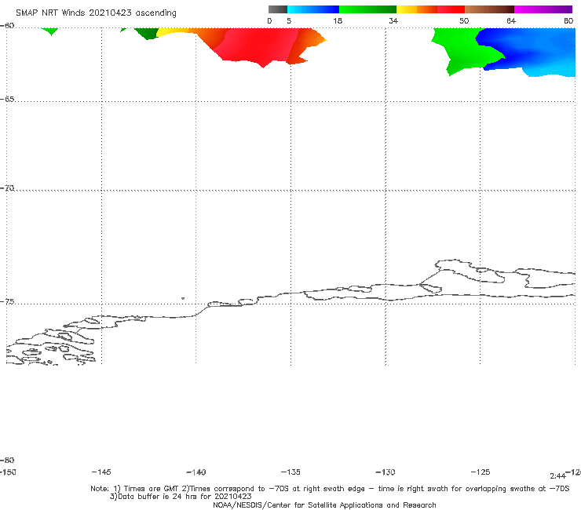Image resolution: width=581 pixels, height=510 pixels.
Task: Click the latitude label '-65'
Action: (7, 100)
